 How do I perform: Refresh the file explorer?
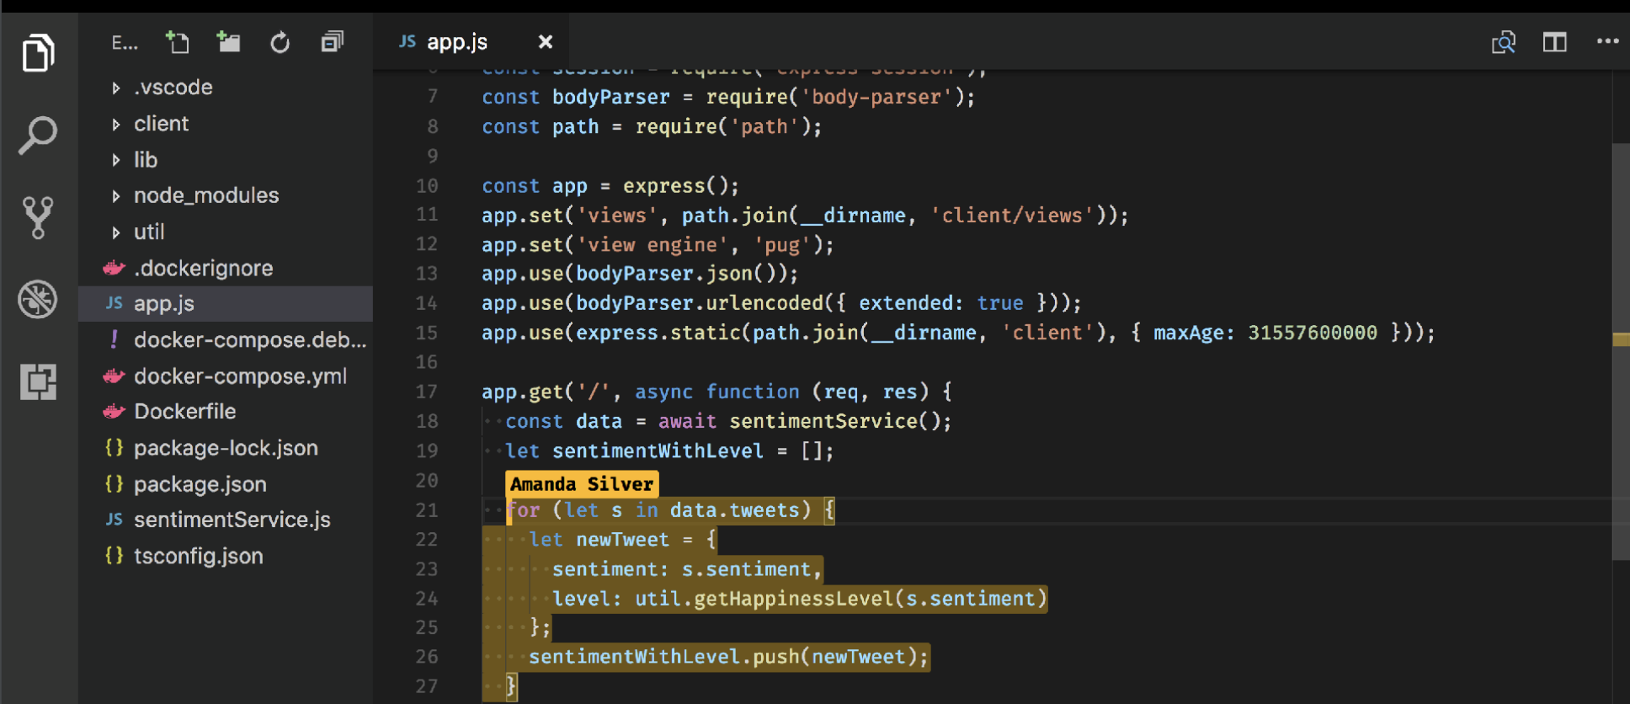[x=280, y=42]
